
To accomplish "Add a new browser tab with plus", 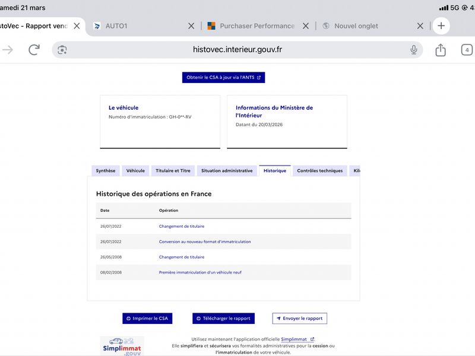I will (x=441, y=26).
